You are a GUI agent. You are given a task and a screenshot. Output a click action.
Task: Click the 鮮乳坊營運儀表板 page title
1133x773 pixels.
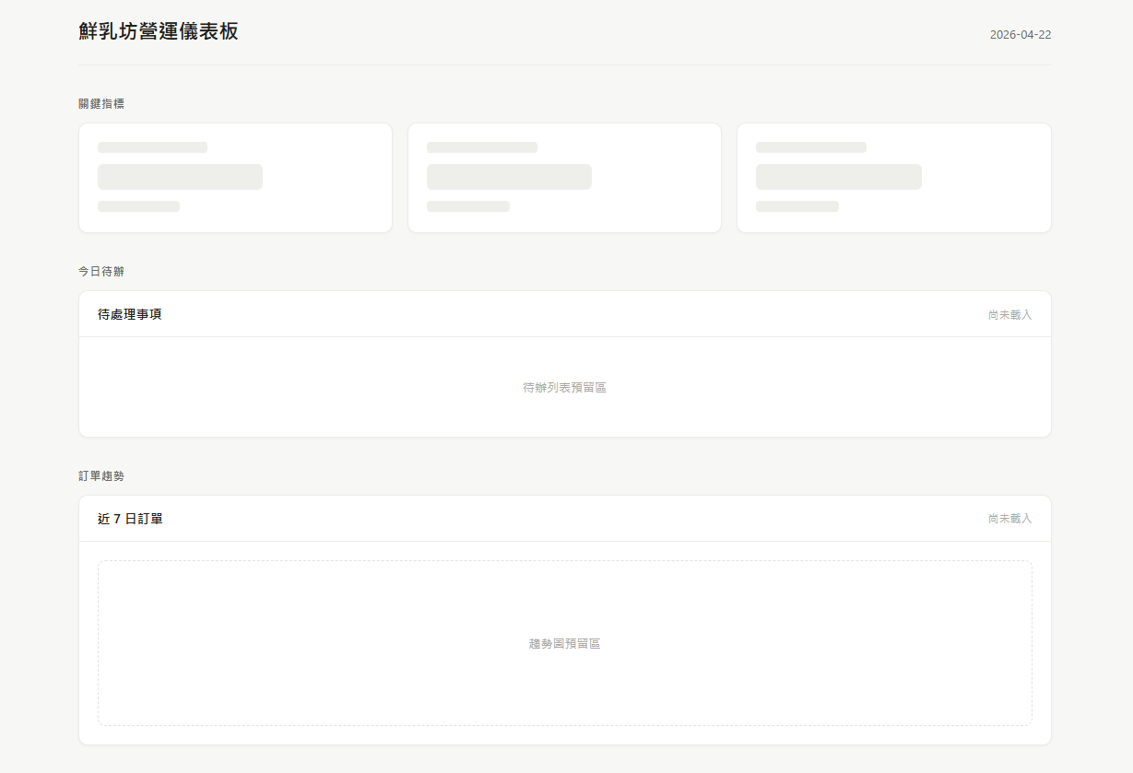pos(159,31)
